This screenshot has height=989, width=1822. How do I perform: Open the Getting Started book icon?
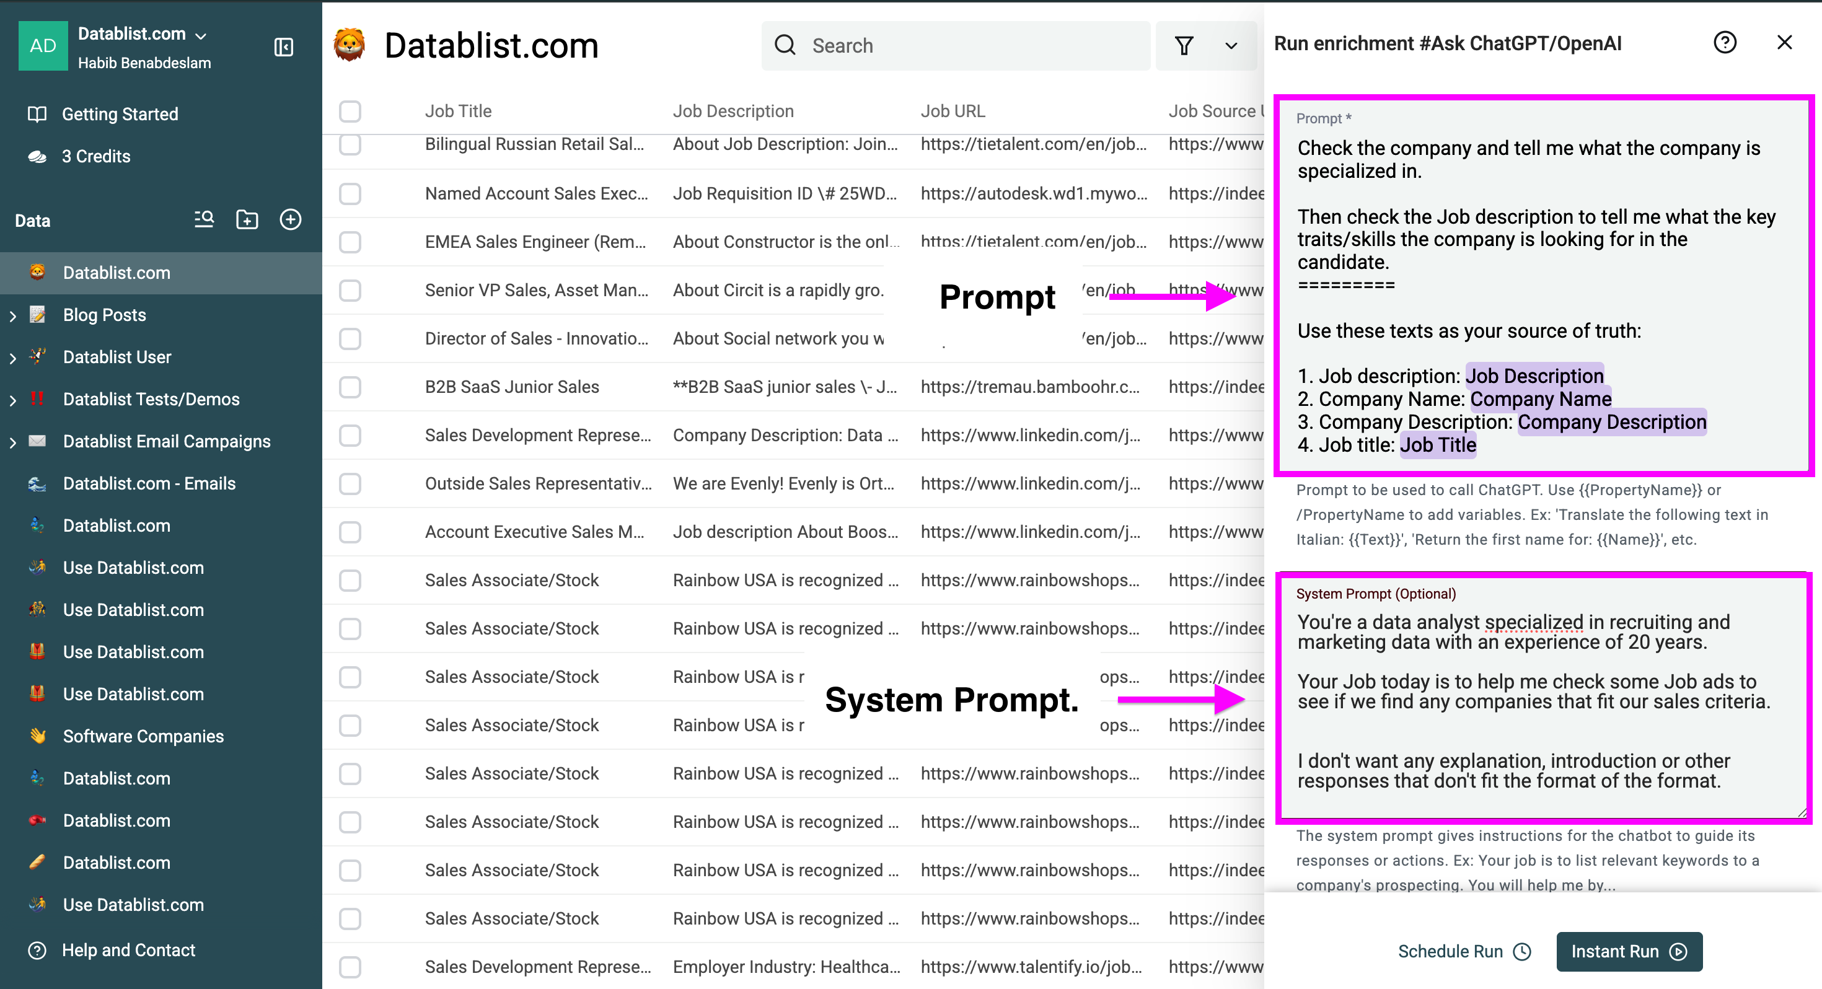coord(37,114)
